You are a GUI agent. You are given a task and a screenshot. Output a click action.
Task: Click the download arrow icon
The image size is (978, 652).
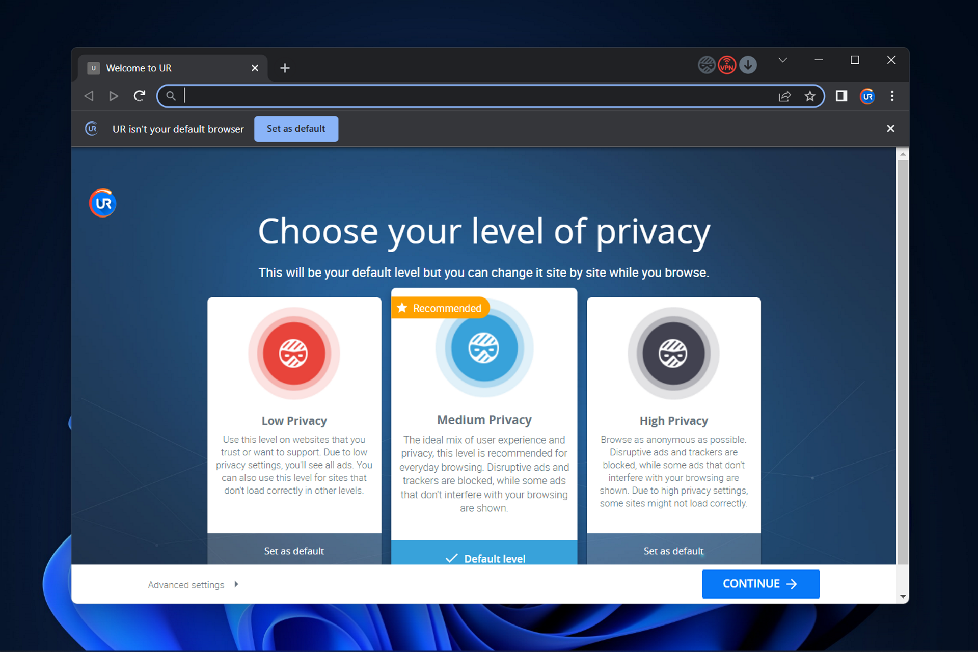pyautogui.click(x=749, y=66)
